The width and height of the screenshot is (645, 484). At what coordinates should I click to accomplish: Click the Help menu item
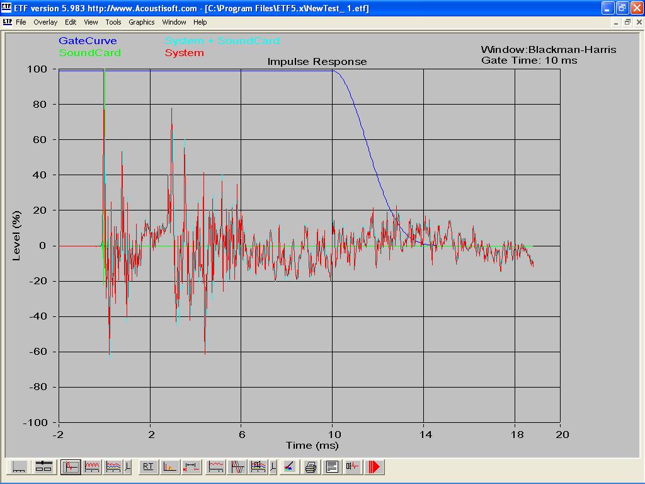200,22
